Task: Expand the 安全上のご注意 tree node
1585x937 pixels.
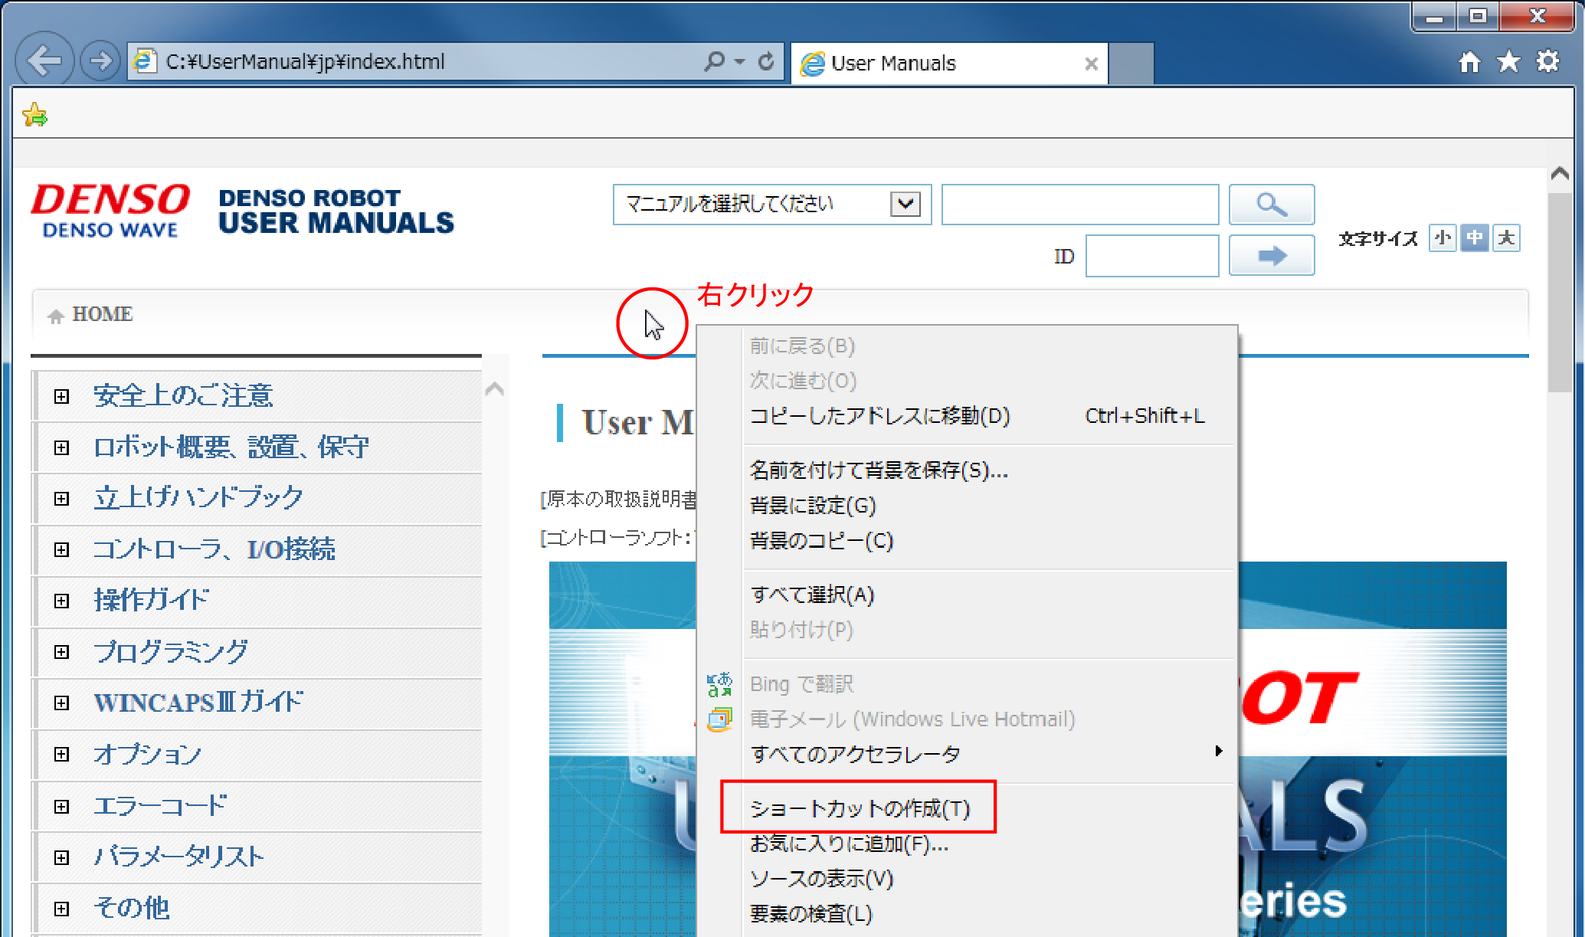Action: pos(62,396)
